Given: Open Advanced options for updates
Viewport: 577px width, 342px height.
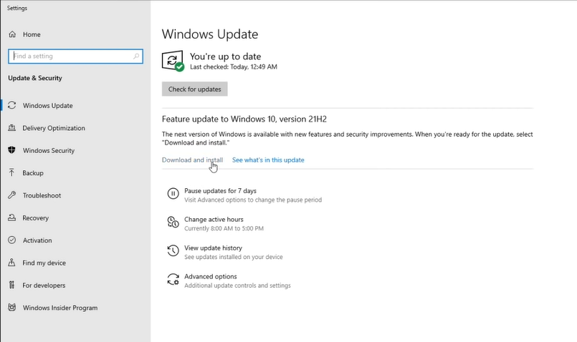Looking at the screenshot, I should pos(210,277).
